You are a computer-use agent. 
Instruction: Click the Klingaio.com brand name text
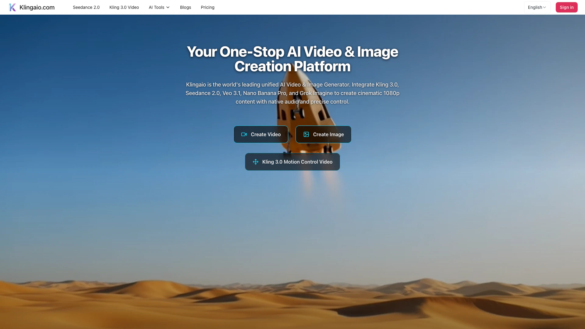tap(37, 7)
